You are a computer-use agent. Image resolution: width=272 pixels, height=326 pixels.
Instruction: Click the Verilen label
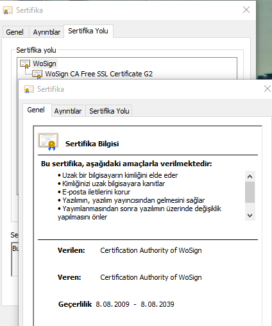[71, 250]
